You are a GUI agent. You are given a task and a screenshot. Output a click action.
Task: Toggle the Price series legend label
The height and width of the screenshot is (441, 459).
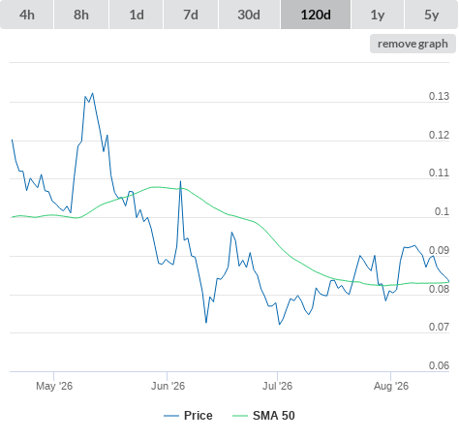click(199, 416)
